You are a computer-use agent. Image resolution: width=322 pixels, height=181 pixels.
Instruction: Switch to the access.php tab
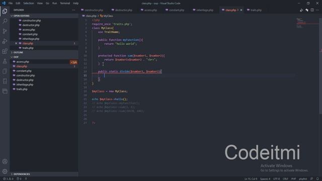point(150,10)
